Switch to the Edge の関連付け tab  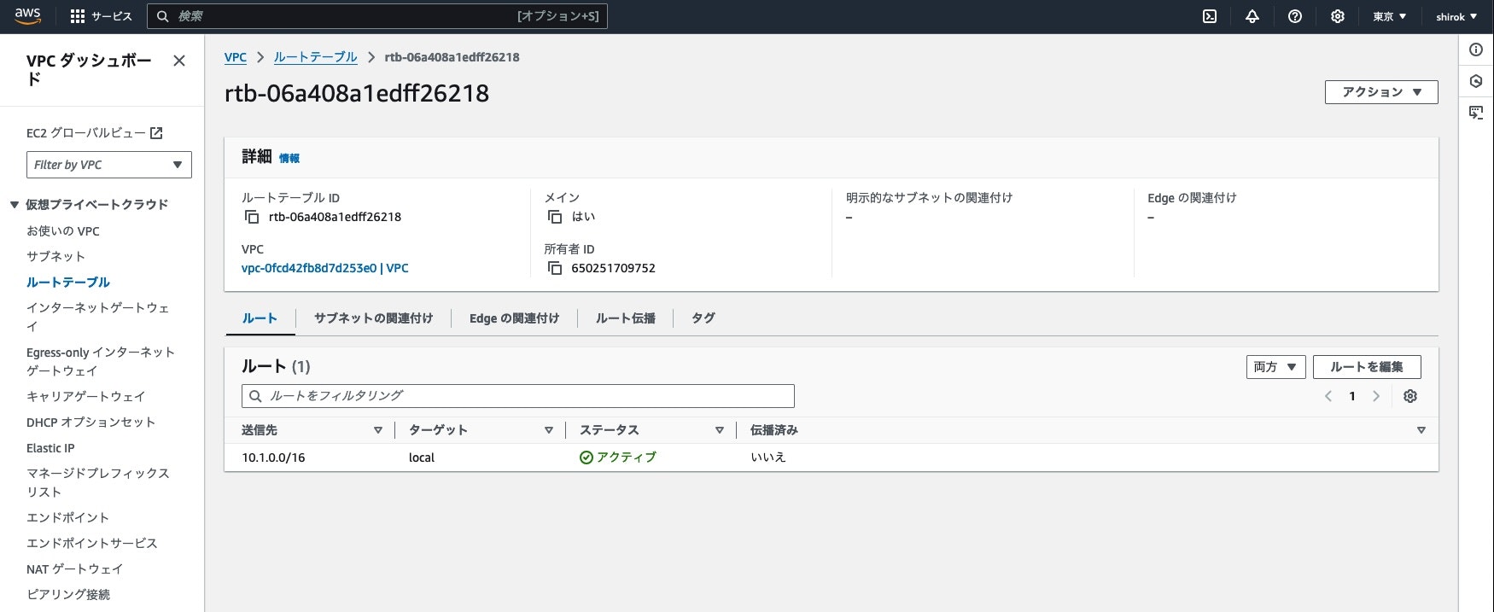[514, 318]
